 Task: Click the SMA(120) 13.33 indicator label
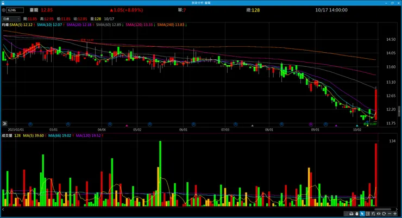tap(139, 24)
